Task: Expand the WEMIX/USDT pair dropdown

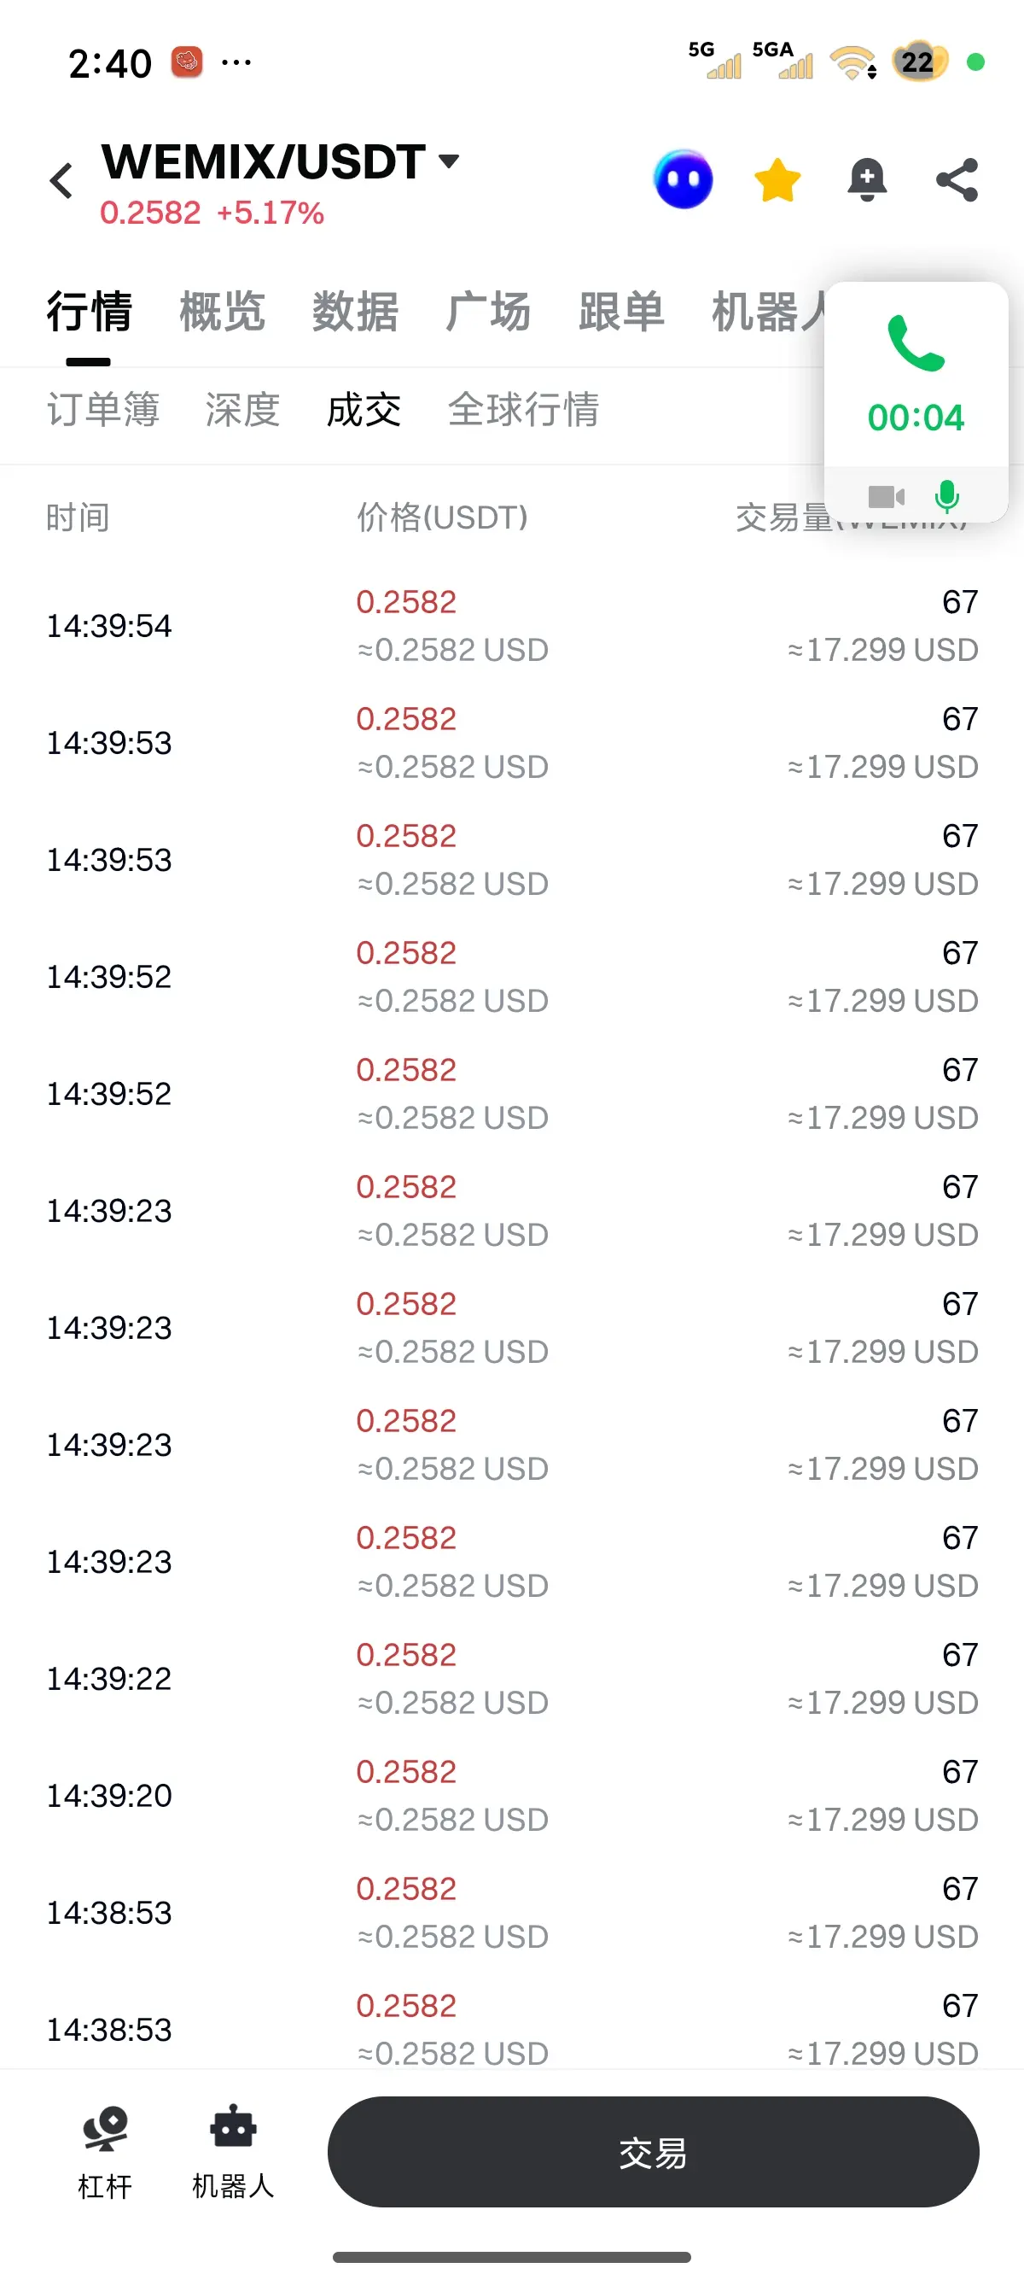Action: click(x=449, y=161)
